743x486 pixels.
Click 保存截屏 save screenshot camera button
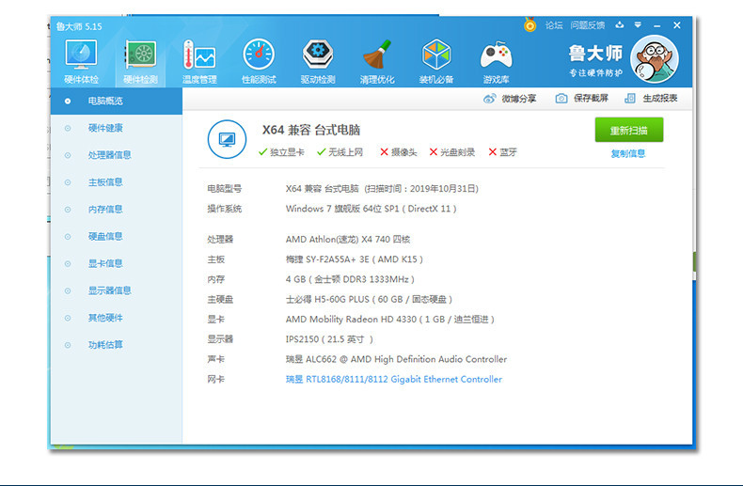(x=582, y=99)
